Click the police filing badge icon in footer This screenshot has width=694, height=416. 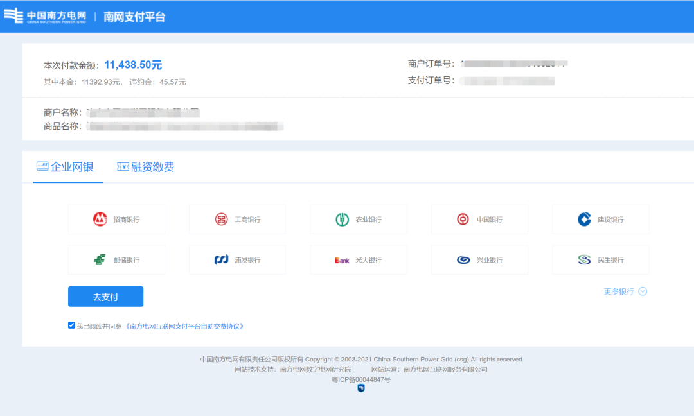361,388
